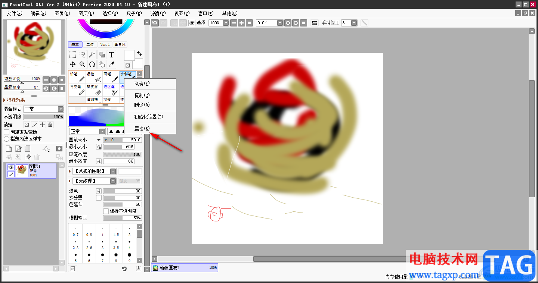Select the Rotate view tool
The height and width of the screenshot is (283, 538).
[92, 65]
